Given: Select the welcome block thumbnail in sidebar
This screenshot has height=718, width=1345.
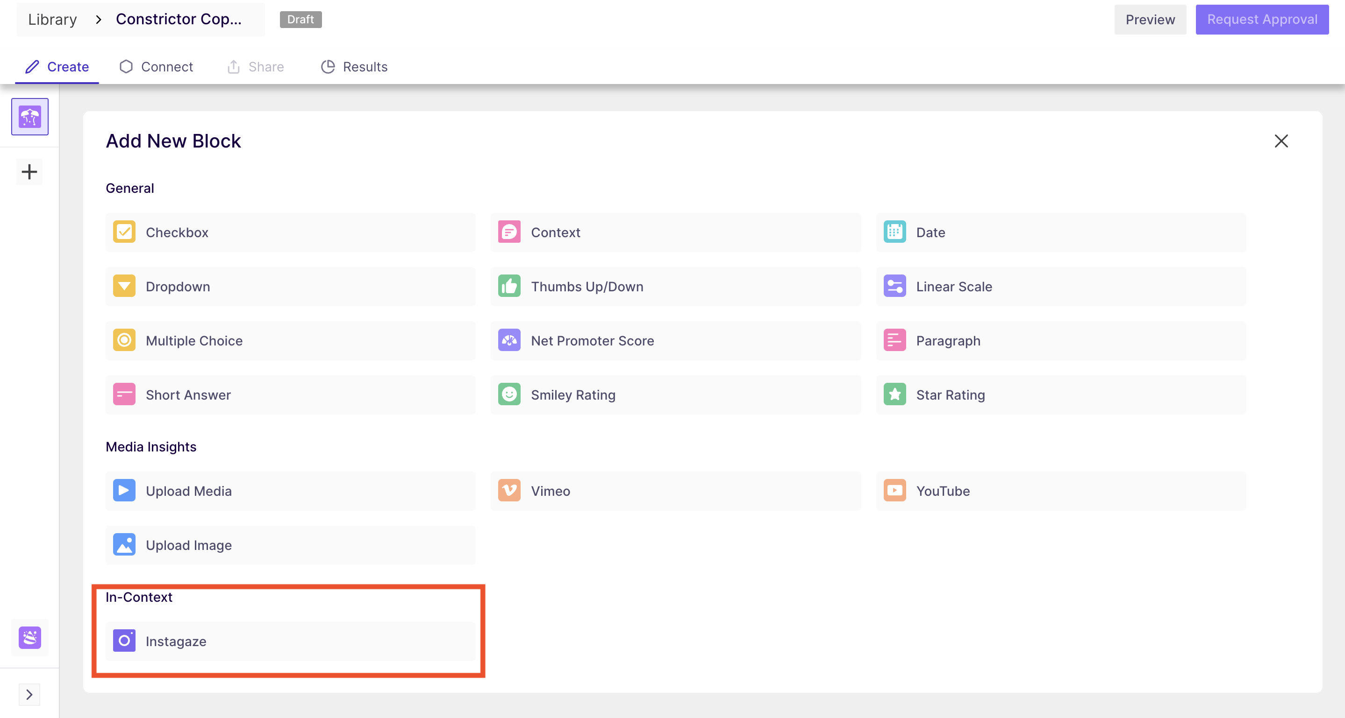Looking at the screenshot, I should click(30, 117).
